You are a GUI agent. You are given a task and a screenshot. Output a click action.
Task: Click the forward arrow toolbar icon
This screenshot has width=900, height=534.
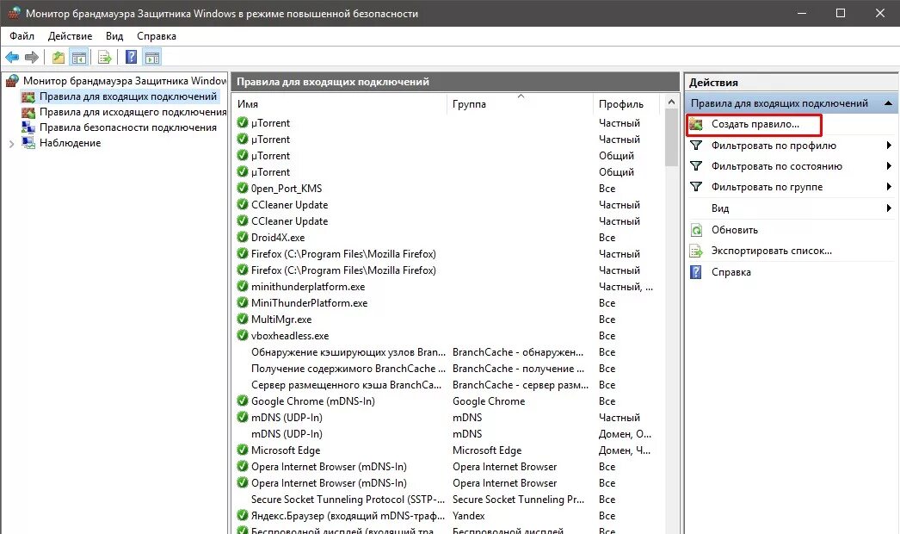tap(32, 57)
